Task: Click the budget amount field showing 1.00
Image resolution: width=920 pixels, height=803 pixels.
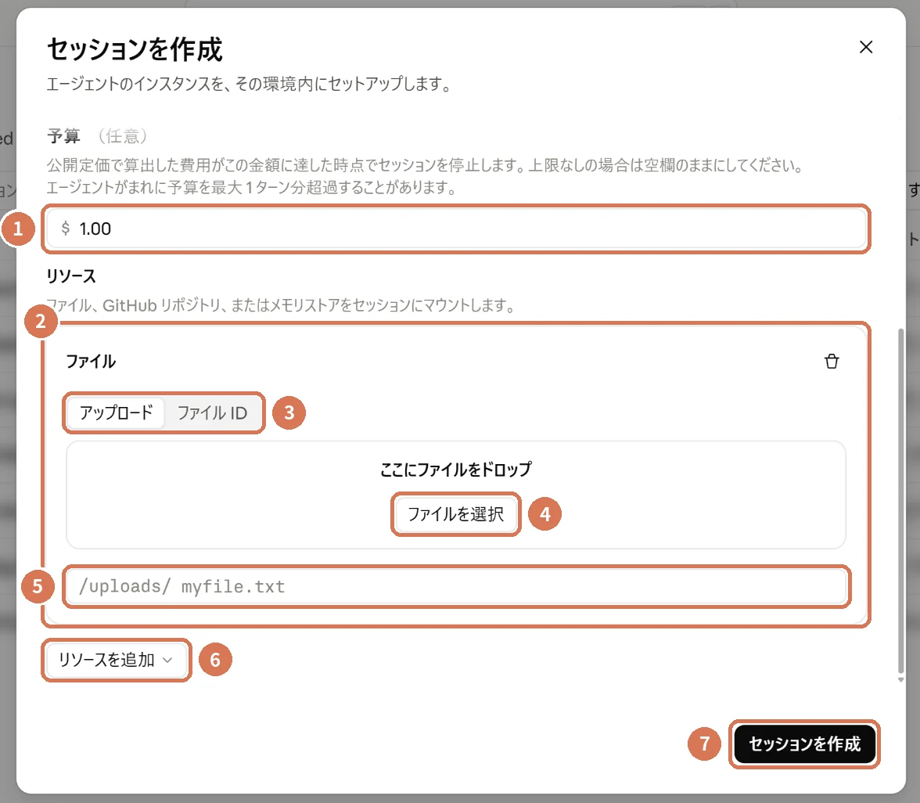Action: [x=456, y=229]
